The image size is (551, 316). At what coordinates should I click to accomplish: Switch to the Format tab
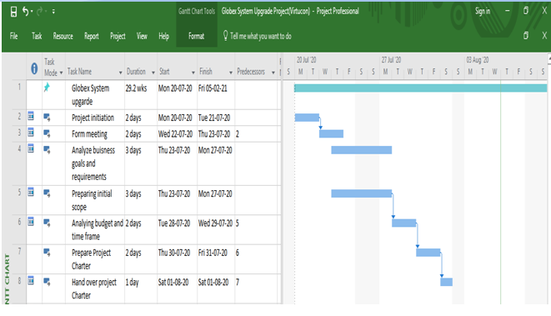tap(196, 36)
